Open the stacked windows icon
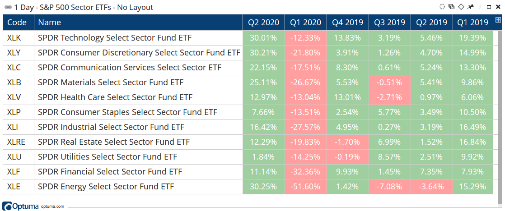Screen dimensions: 505x211 click(451, 6)
